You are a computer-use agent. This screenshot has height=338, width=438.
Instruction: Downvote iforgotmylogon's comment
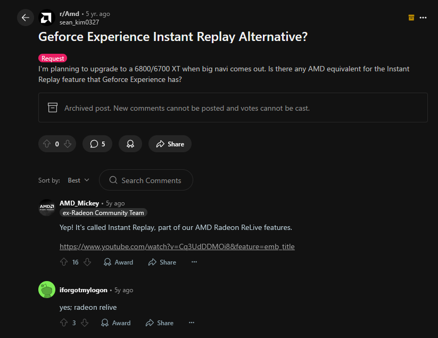(85, 323)
